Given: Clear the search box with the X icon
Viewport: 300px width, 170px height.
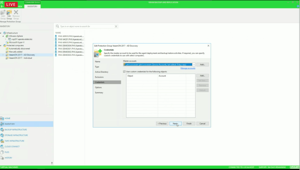Looking at the screenshot, I should click(116, 26).
